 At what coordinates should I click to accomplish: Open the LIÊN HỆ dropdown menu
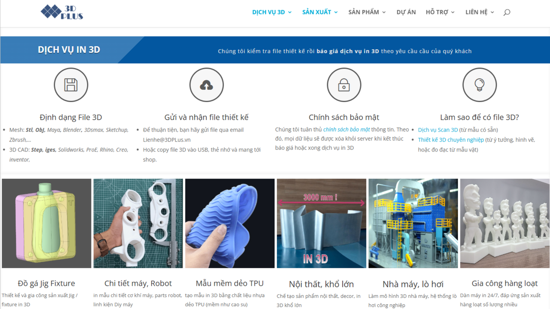[x=477, y=12]
